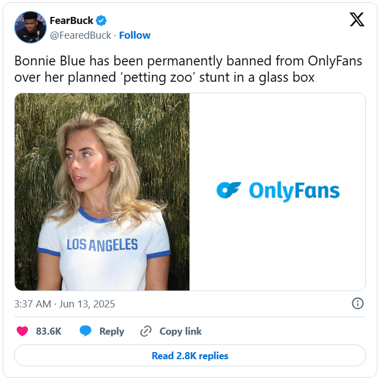This screenshot has width=379, height=381.
Task: Click the Read 2.8K replies button
Action: [189, 356]
